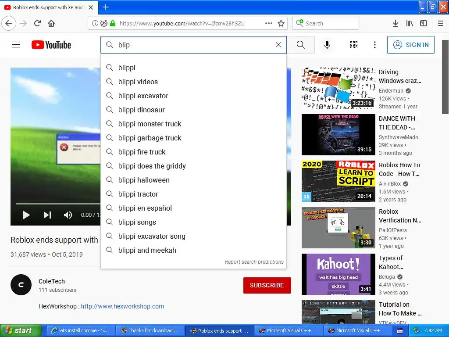The image size is (449, 337).
Task: Open Driving Windows crazy video thumbnail
Action: coord(338,88)
